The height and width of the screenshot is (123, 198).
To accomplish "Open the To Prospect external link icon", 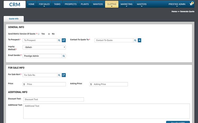I will tap(64, 40).
